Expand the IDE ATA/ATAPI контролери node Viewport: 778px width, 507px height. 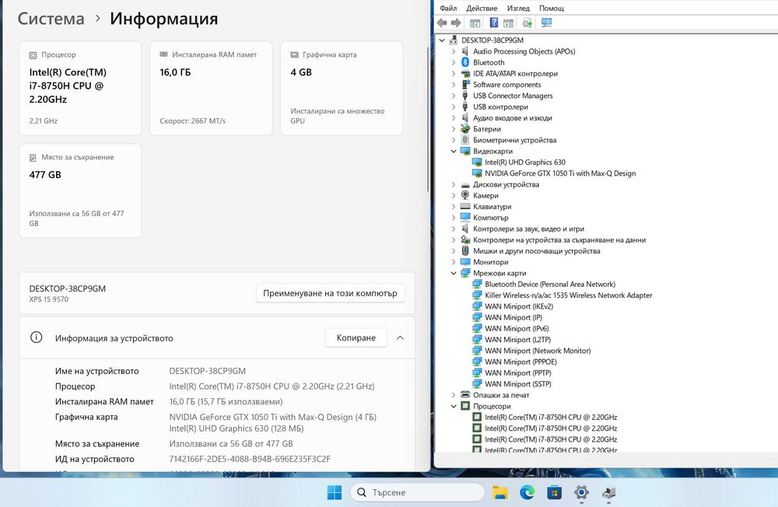[x=454, y=73]
